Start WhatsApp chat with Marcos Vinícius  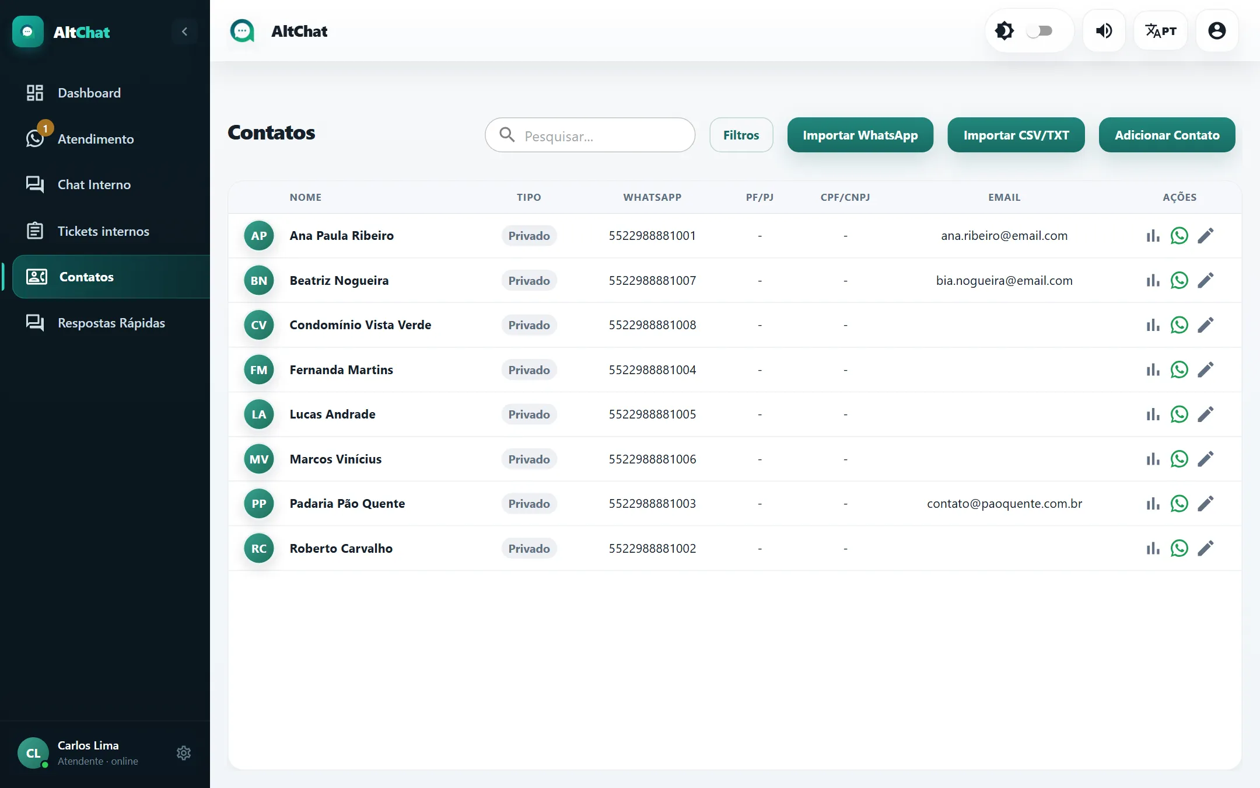point(1179,459)
